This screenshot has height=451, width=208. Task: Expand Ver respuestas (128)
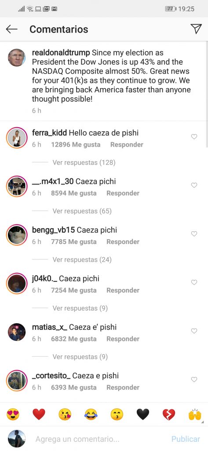coord(84,163)
